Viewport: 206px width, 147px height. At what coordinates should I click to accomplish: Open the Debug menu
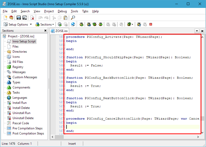coord(62,11)
